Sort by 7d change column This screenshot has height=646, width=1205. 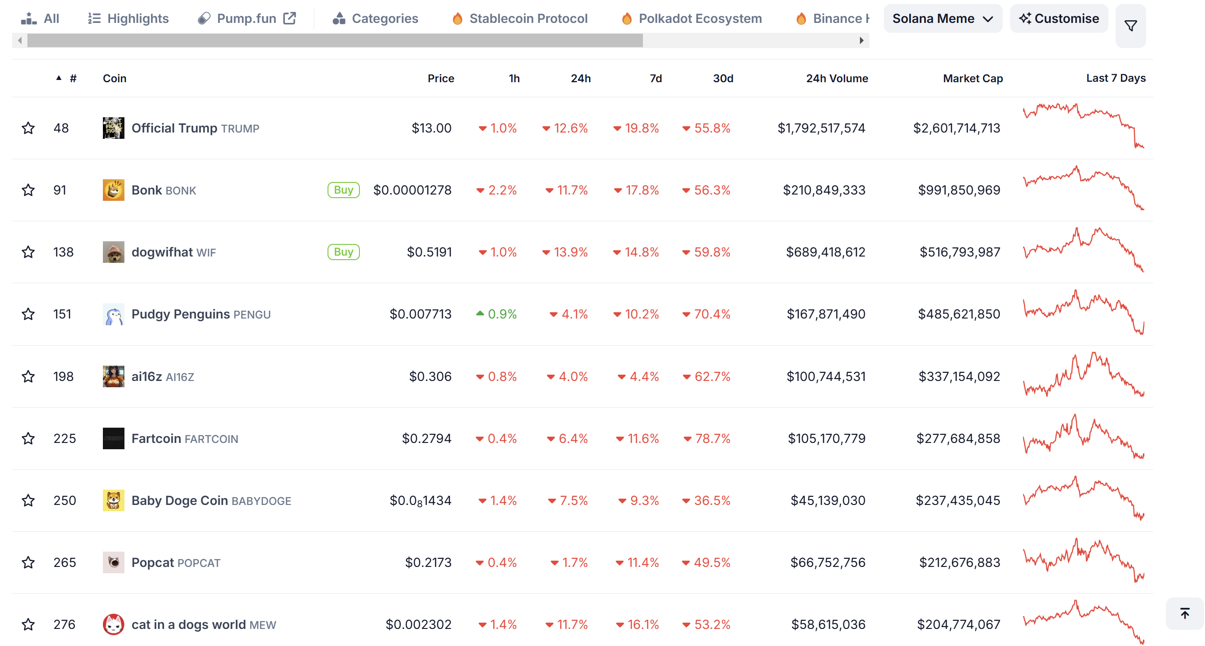point(656,78)
